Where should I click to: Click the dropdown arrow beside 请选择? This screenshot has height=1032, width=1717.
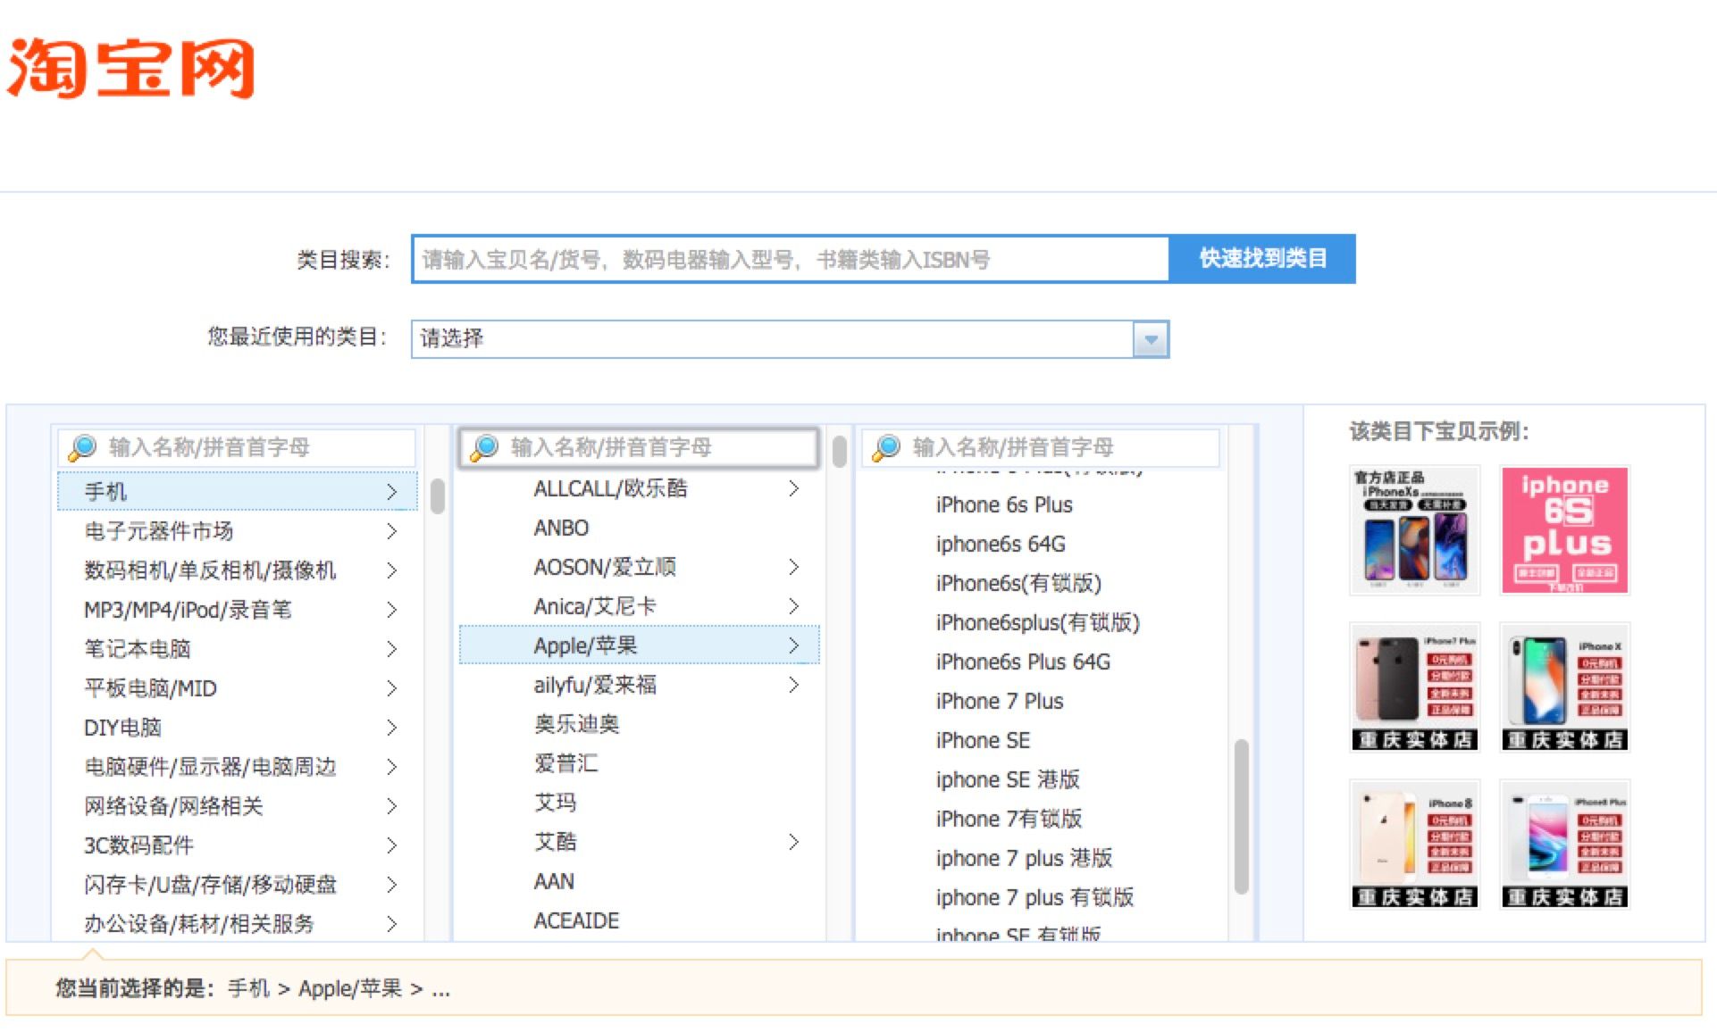pos(1151,339)
